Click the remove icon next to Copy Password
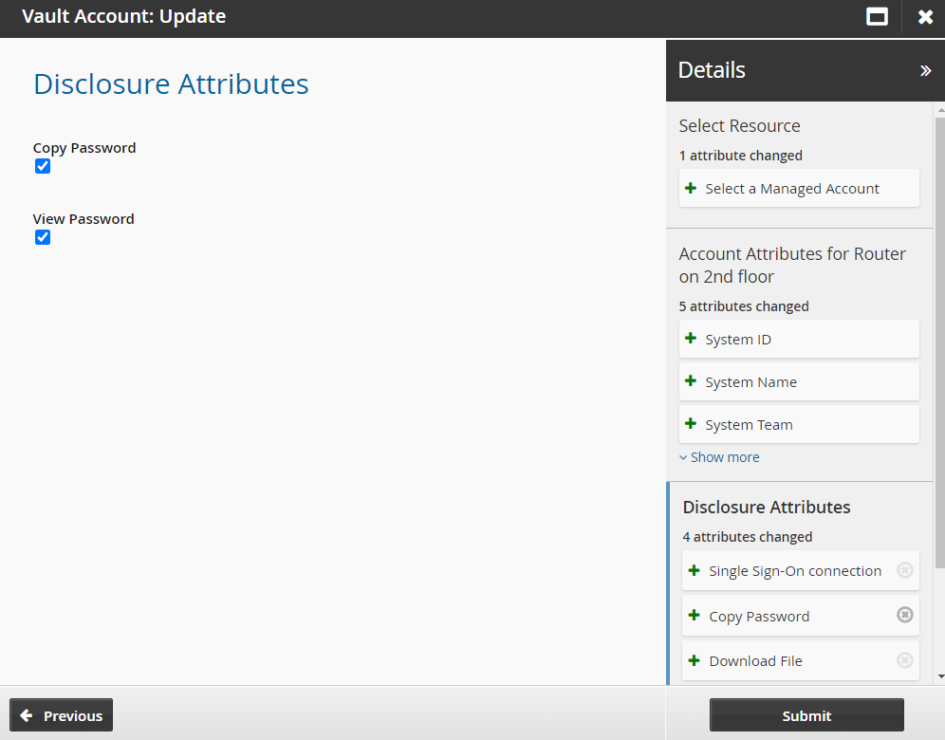The width and height of the screenshot is (945, 740). coord(904,615)
